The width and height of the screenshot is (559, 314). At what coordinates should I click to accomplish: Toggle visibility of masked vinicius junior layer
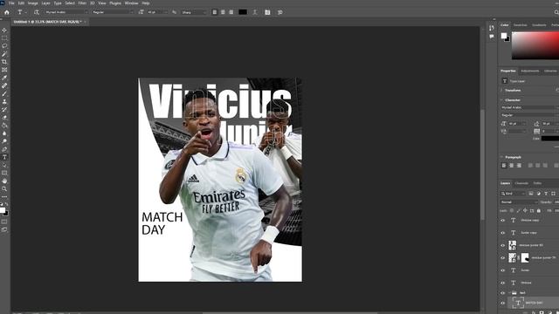tap(503, 258)
